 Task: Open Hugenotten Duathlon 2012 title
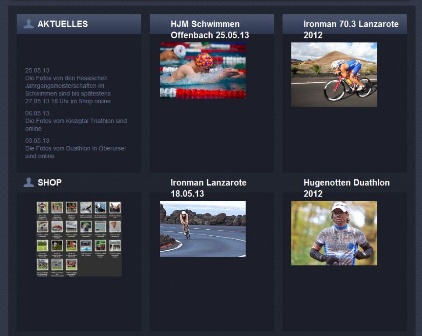(346, 188)
